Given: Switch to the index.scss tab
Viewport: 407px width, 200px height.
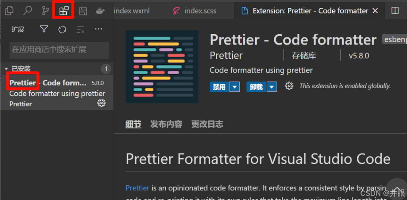Looking at the screenshot, I should tap(196, 11).
